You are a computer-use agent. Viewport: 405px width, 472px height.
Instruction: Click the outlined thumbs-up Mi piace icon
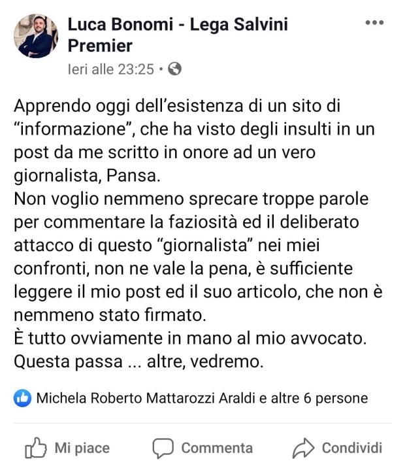(x=35, y=448)
